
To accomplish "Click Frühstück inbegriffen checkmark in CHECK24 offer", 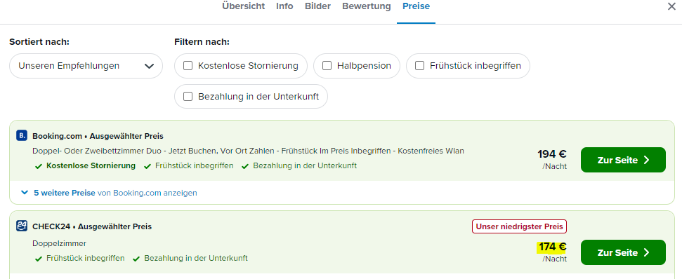I will coord(37,259).
